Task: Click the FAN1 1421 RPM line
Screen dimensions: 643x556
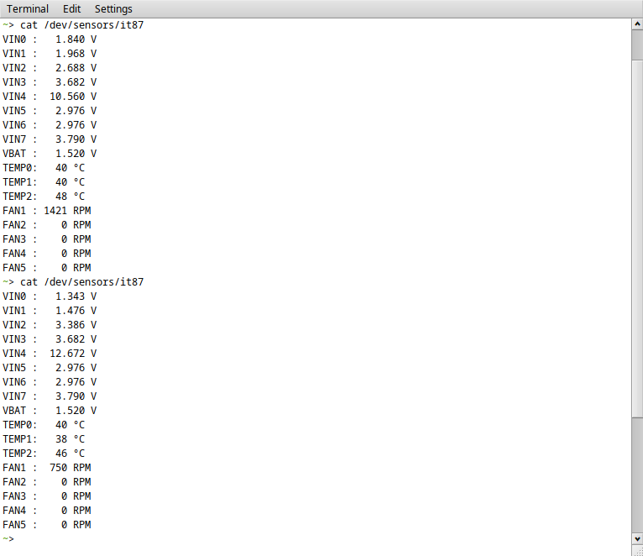Action: click(46, 211)
